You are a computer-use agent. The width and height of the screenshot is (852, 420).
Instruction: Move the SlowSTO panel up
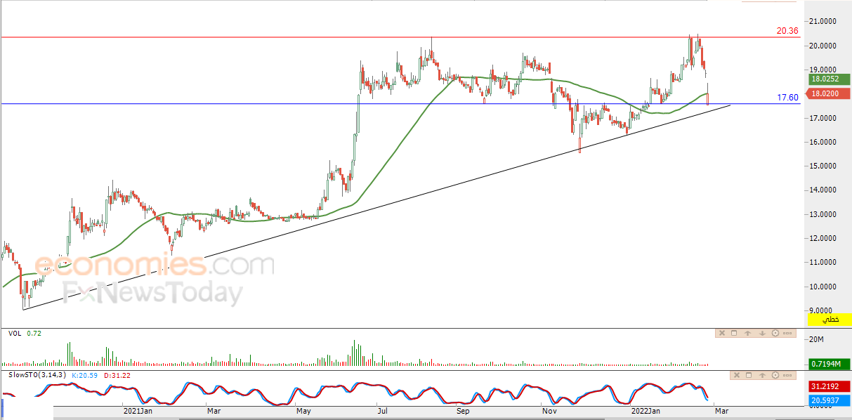pos(762,375)
